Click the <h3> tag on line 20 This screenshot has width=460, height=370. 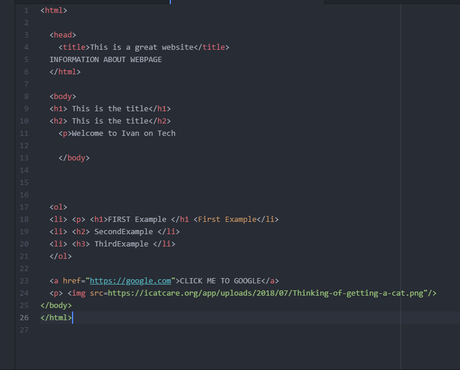tap(81, 244)
